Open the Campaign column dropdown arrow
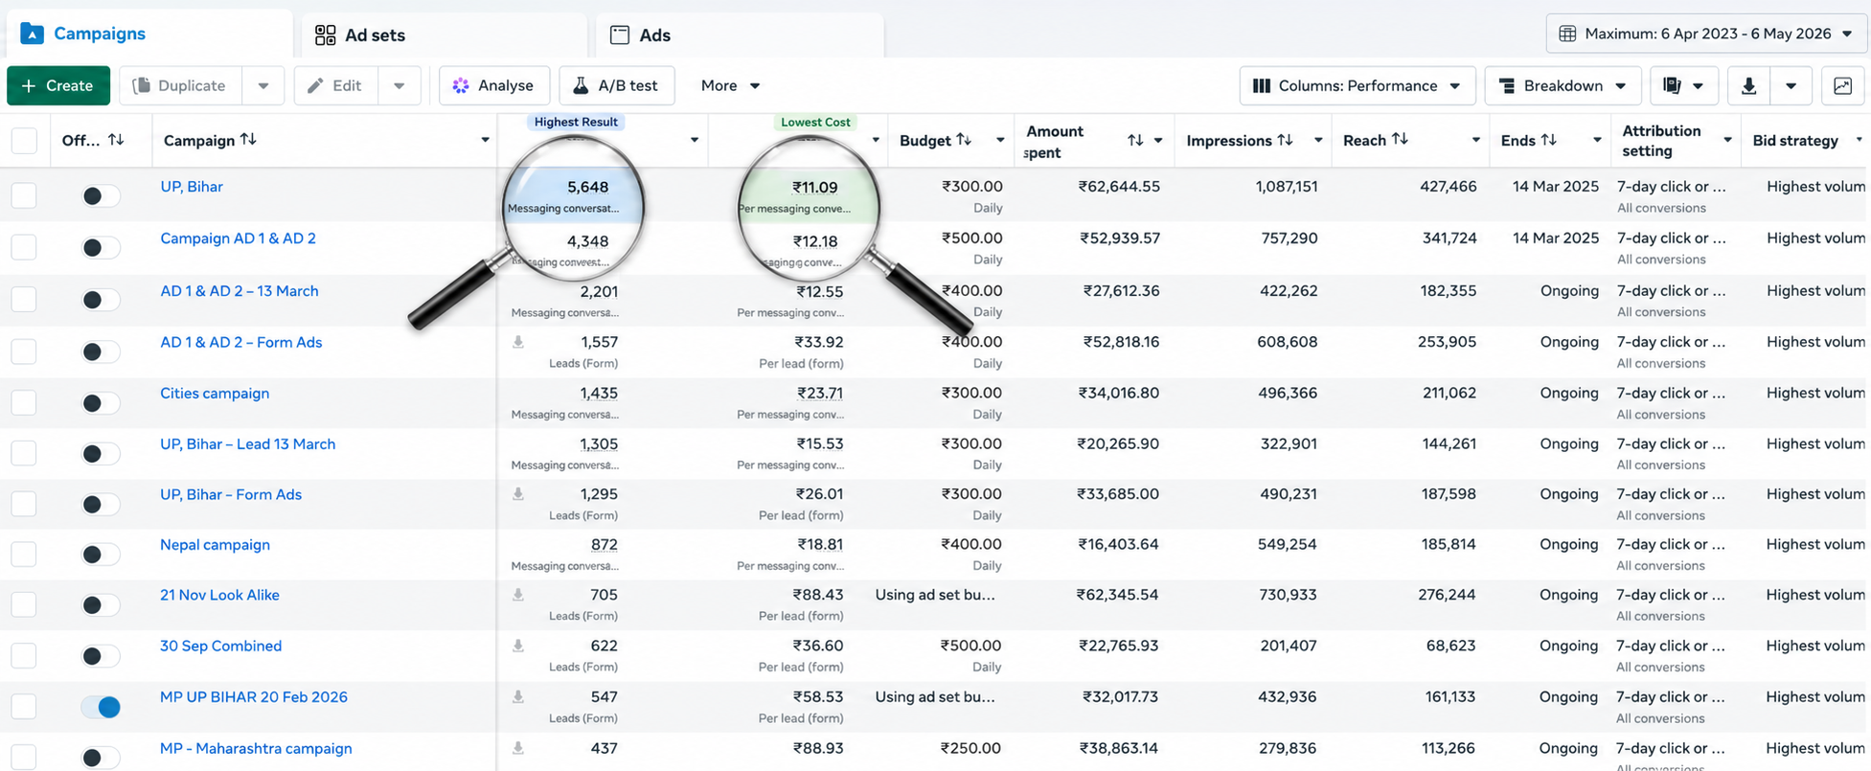 coord(485,140)
